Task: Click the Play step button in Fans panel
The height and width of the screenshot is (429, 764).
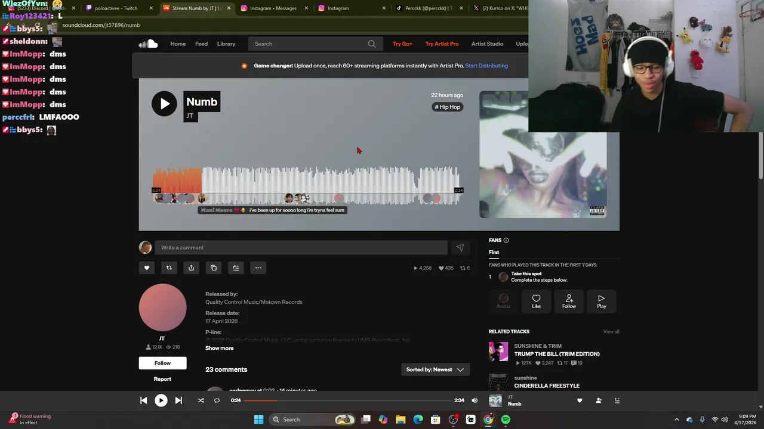Action: [x=601, y=301]
